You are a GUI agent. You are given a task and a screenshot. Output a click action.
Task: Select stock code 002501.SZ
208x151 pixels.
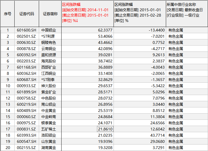pos(26,36)
